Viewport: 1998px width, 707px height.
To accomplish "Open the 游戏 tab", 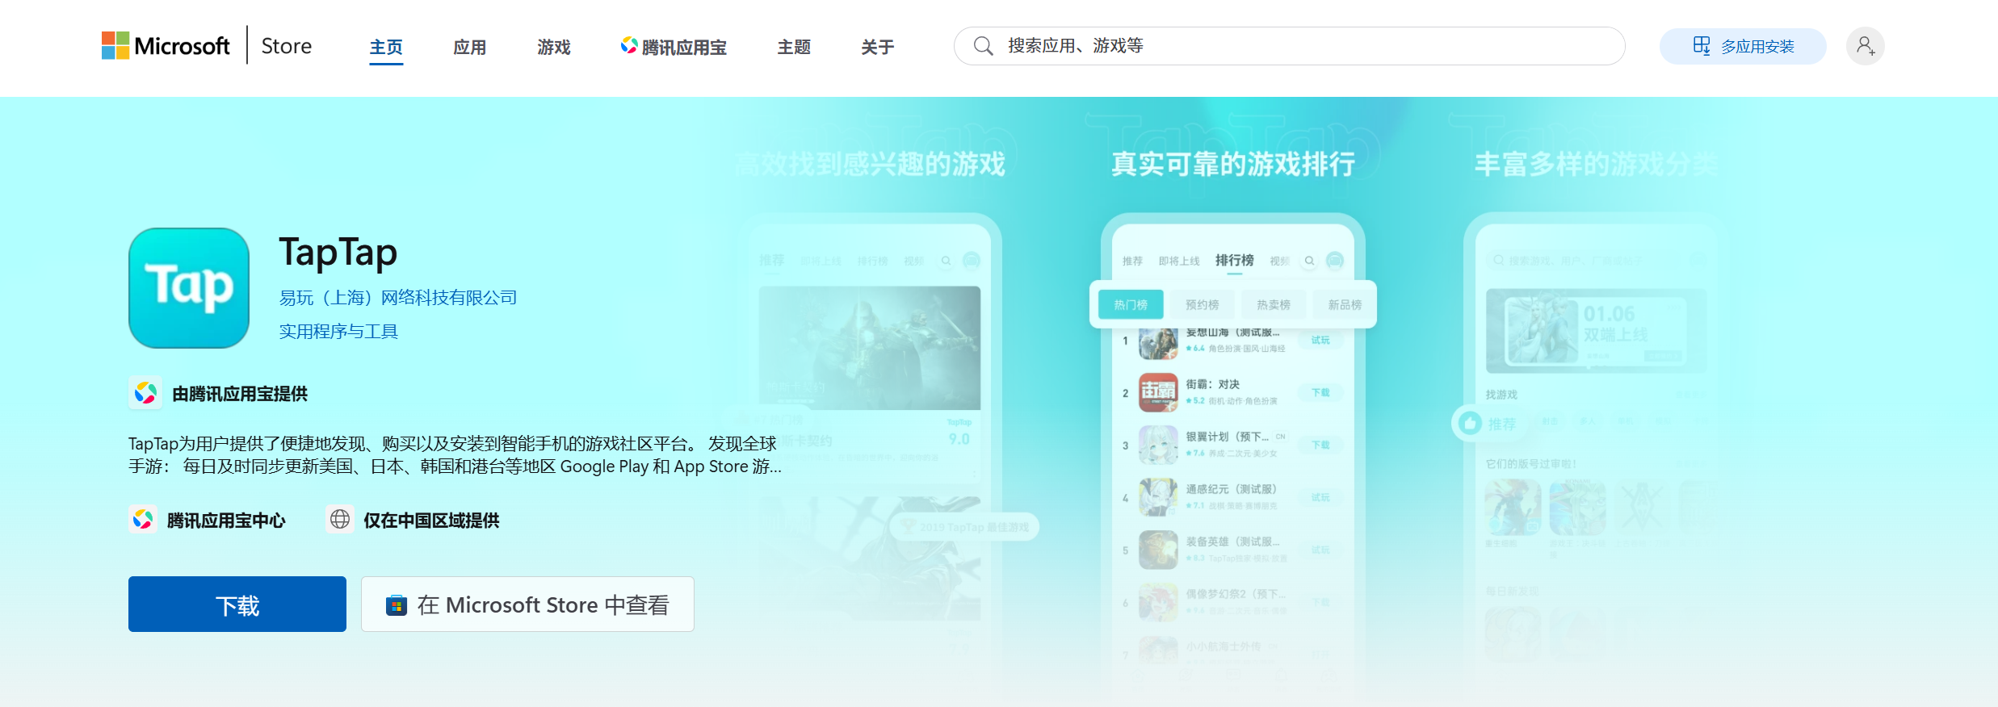I will [554, 48].
